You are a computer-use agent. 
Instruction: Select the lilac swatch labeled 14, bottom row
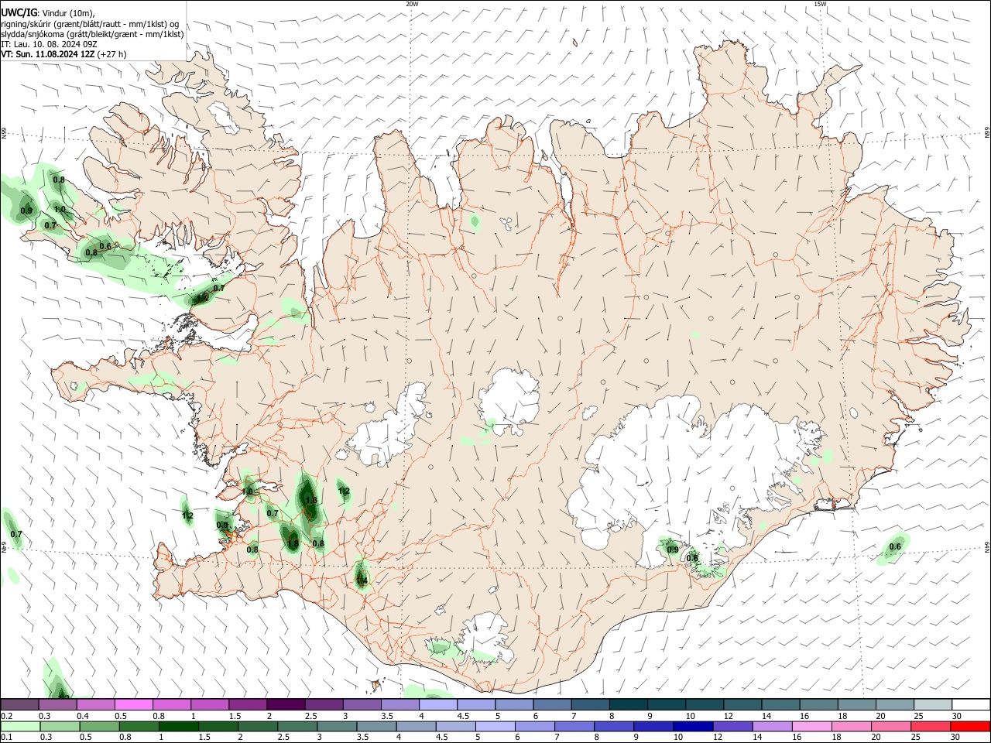774,726
